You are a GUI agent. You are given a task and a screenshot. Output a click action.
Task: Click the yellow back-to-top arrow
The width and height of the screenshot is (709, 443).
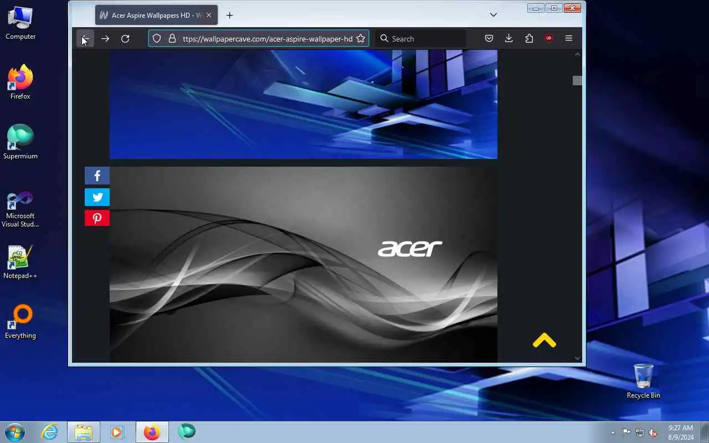tap(544, 340)
